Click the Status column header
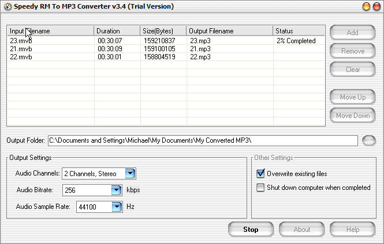Viewport: 384px width, 244px height. click(299, 31)
